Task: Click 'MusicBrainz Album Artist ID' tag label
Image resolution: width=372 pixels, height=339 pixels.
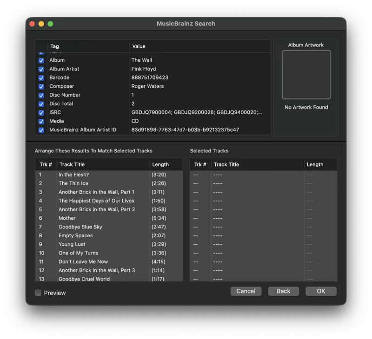Action: click(x=83, y=130)
